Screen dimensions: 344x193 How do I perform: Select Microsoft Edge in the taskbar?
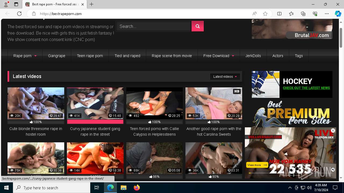(110, 188)
